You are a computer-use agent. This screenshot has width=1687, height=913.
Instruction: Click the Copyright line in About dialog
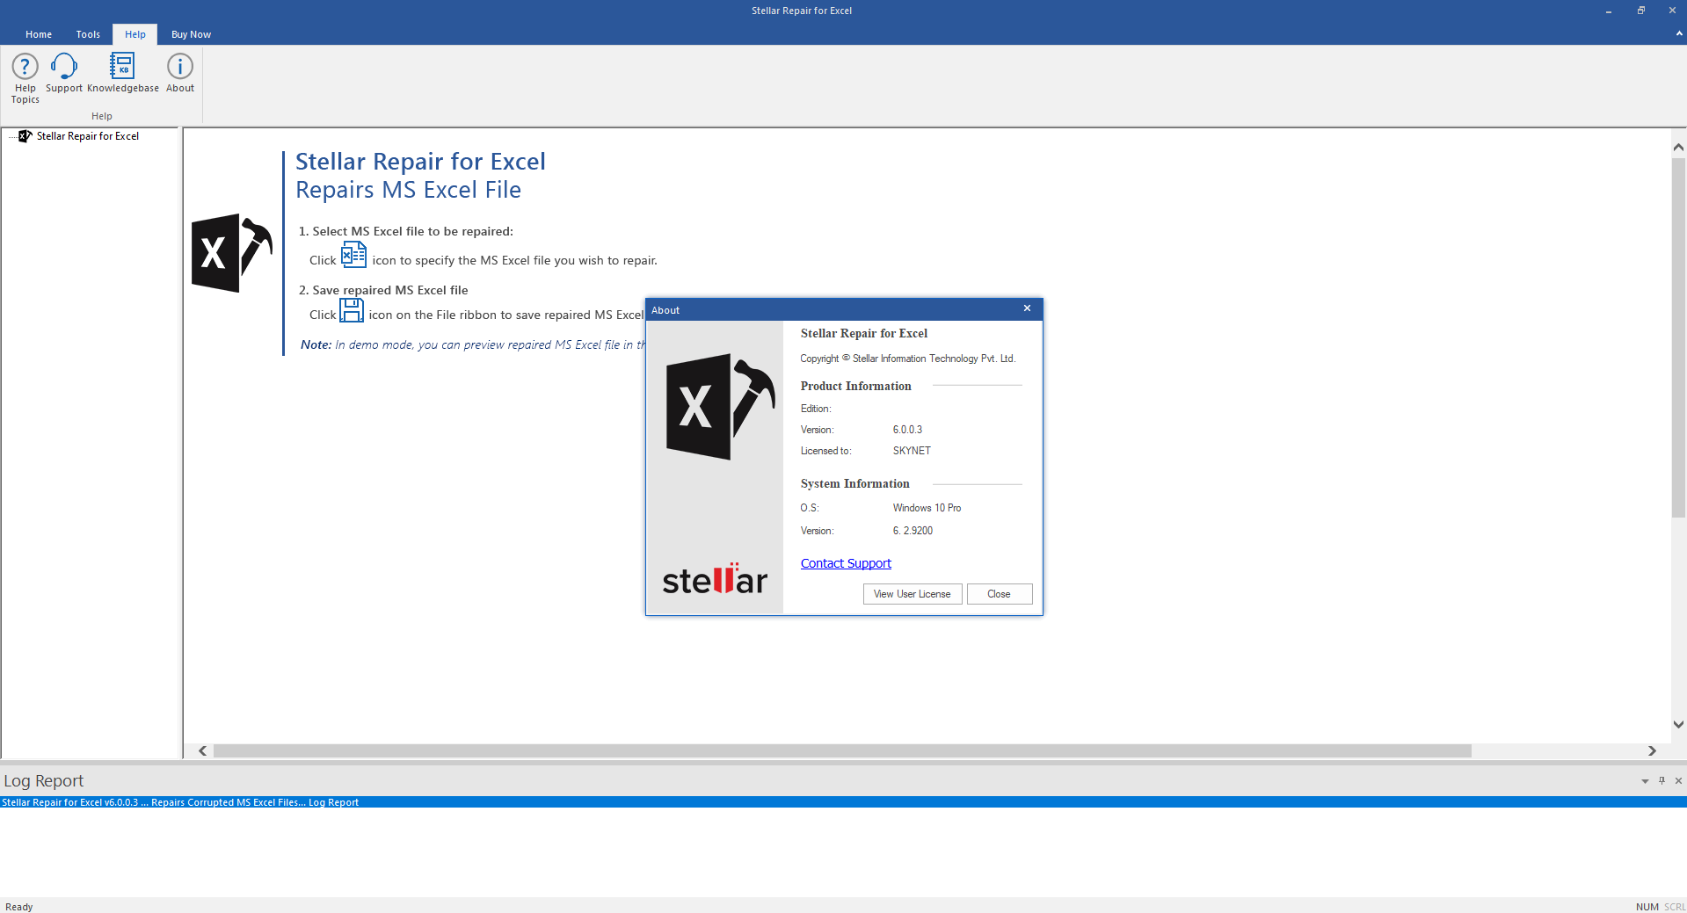click(907, 359)
